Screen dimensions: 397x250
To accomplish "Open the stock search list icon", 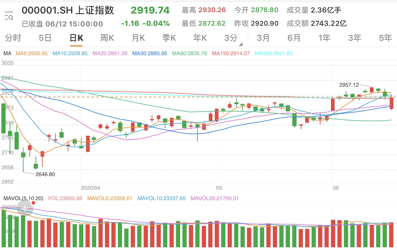I will click(9, 16).
